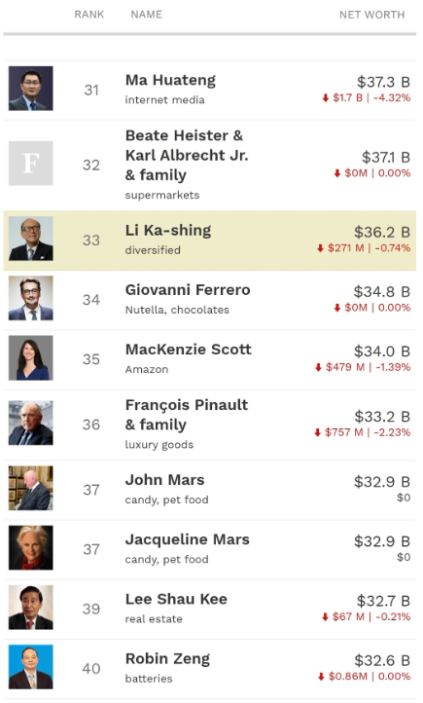The image size is (423, 703).
Task: Click Jacqueline Mars's portrait
Action: (30, 548)
